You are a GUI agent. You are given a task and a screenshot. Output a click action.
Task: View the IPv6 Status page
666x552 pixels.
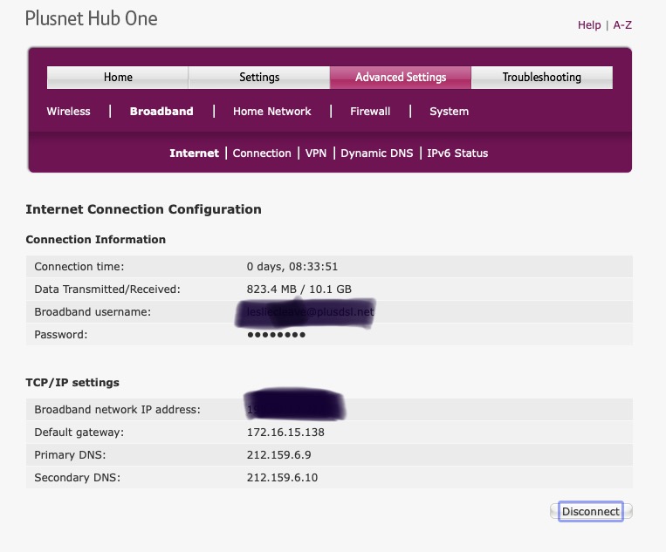click(x=457, y=153)
